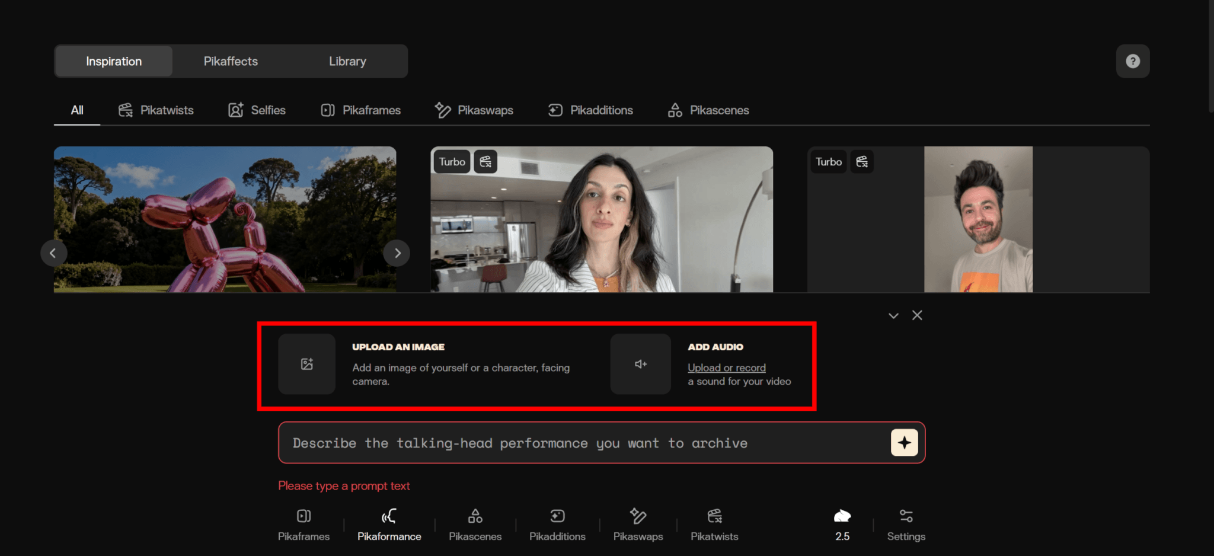The height and width of the screenshot is (556, 1214).
Task: Filter inspiration by Selfies
Action: click(257, 110)
